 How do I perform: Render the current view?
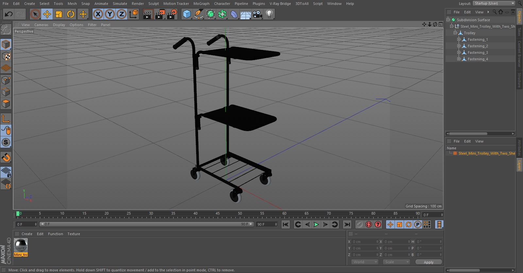click(148, 14)
